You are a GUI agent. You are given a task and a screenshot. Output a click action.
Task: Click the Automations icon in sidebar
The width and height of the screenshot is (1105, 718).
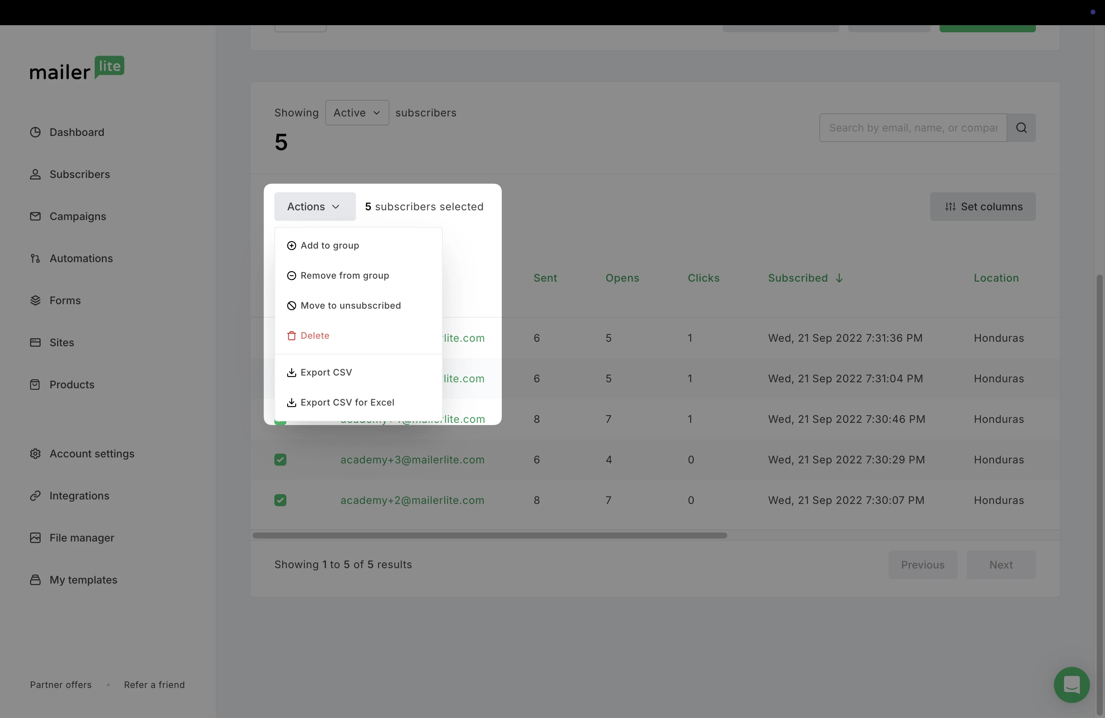coord(35,258)
